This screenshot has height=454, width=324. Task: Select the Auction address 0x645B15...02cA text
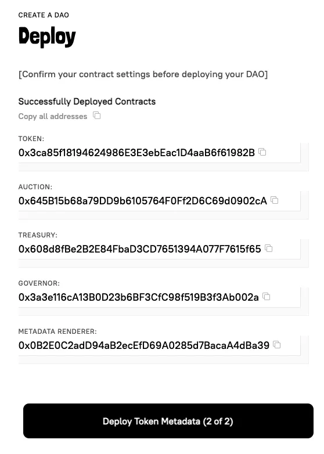143,201
